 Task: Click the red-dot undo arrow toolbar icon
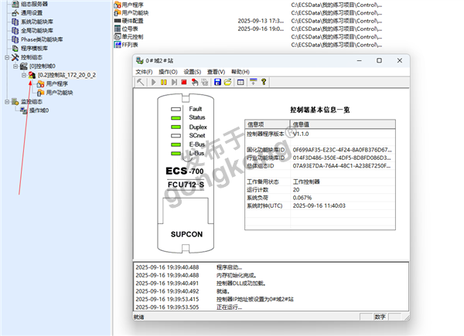click(194, 82)
